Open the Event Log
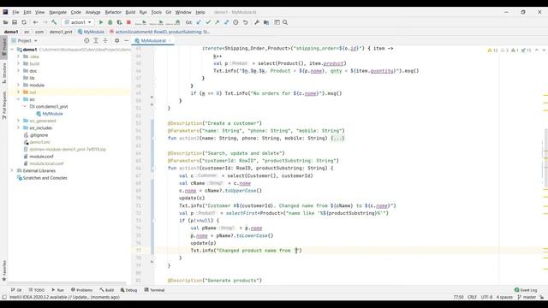Screen dimensions: 548x308 pyautogui.click(x=526, y=290)
